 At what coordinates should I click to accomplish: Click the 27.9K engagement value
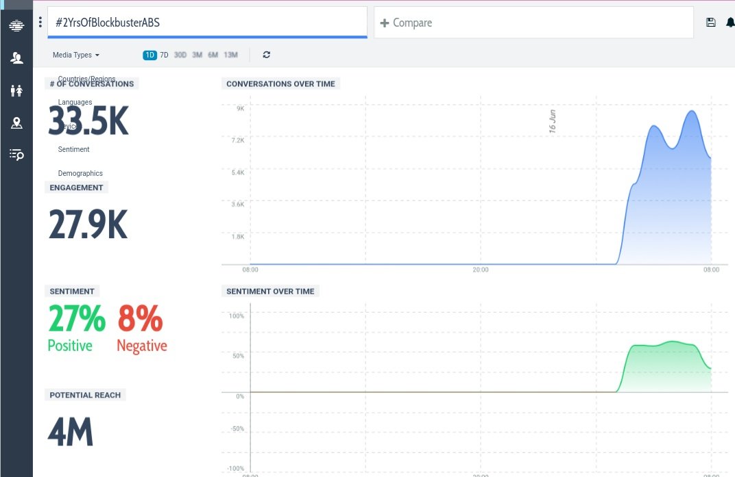88,224
